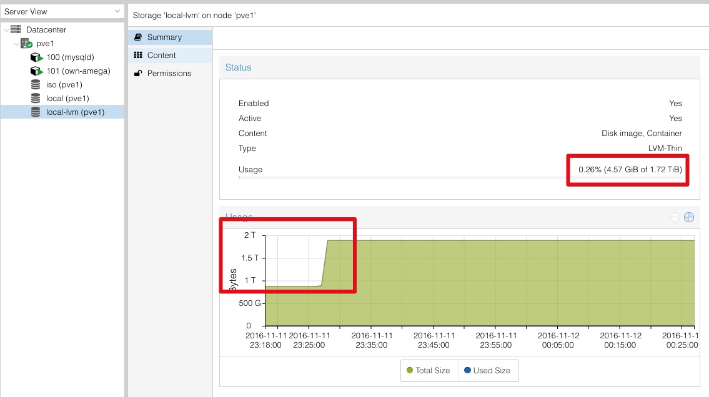Zoom out on the Usage chart
Image resolution: width=709 pixels, height=397 pixels.
click(x=675, y=217)
